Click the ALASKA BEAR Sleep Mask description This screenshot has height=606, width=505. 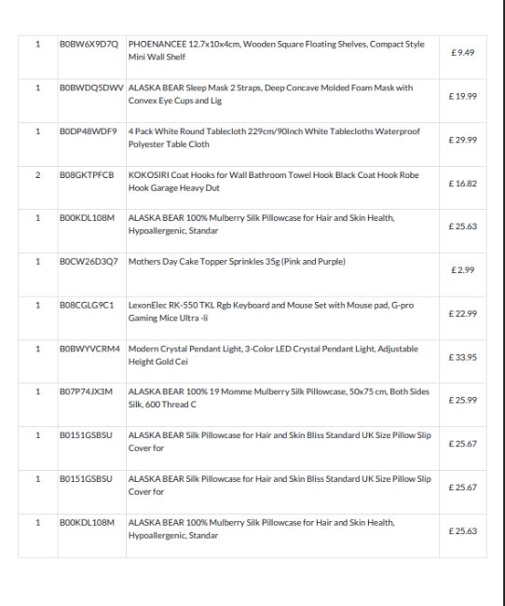coord(270,94)
